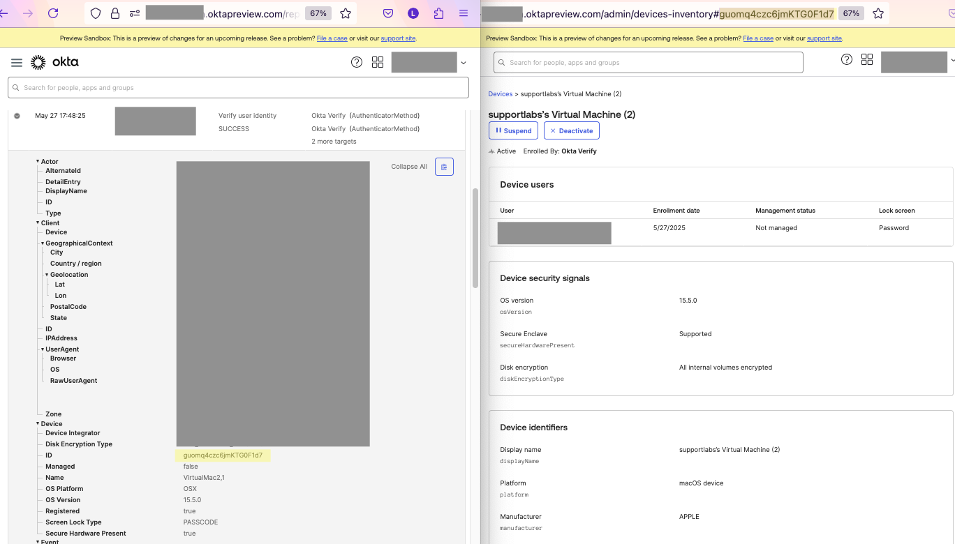Viewport: 955px width, 544px height.
Task: Select the AlternateId tree item
Action: click(x=64, y=171)
